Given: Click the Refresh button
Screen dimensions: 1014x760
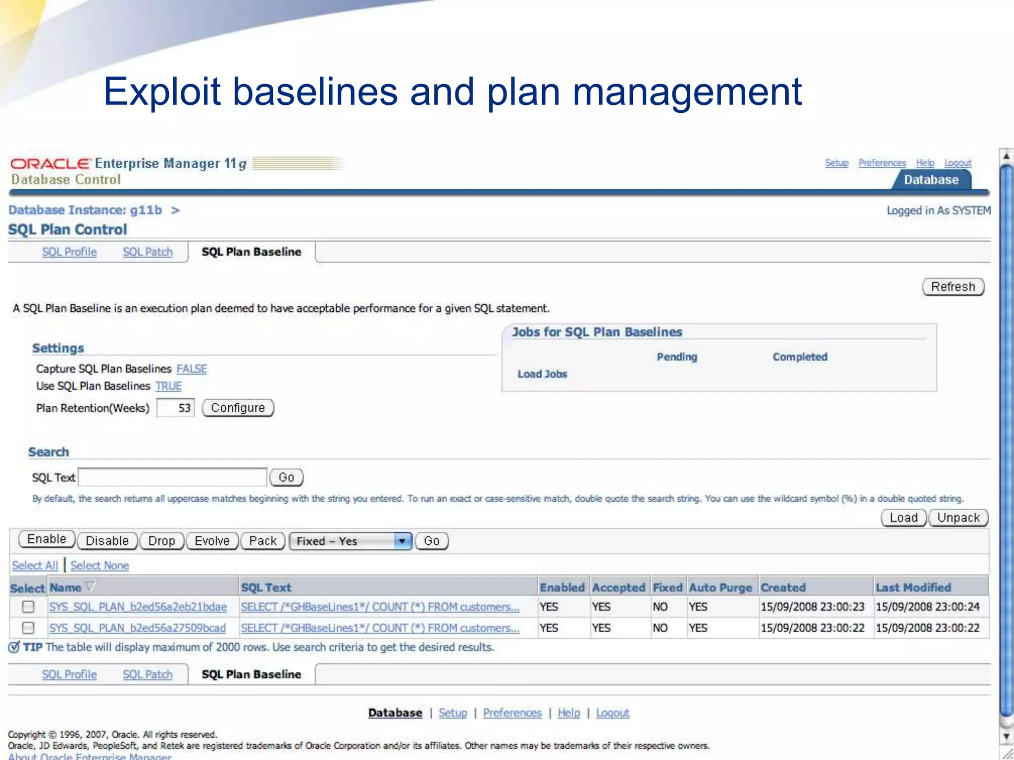Looking at the screenshot, I should (x=953, y=286).
